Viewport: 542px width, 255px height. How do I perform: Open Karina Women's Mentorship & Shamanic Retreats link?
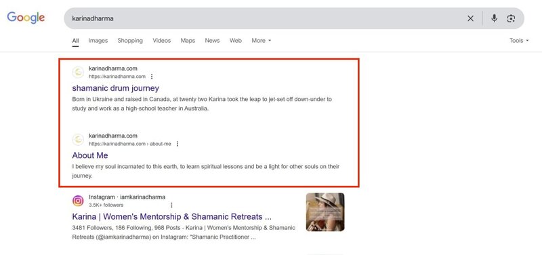tap(172, 217)
